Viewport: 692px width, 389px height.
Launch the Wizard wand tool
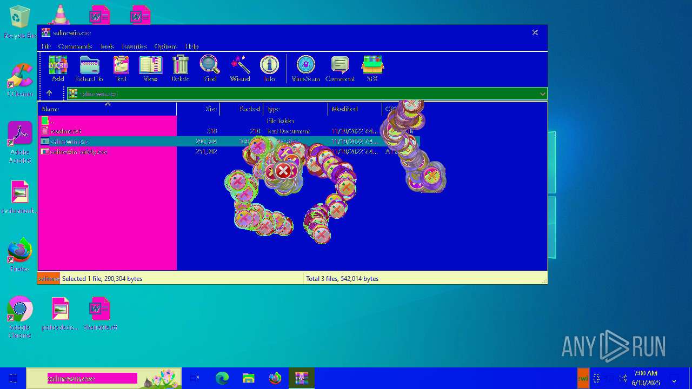click(240, 69)
